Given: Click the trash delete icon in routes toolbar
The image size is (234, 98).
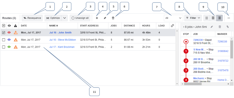Looking at the screenshot, I should 113,18.
